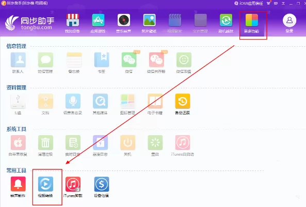Open 其他媒体 other media
306x207 pixels.
pyautogui.click(x=100, y=104)
